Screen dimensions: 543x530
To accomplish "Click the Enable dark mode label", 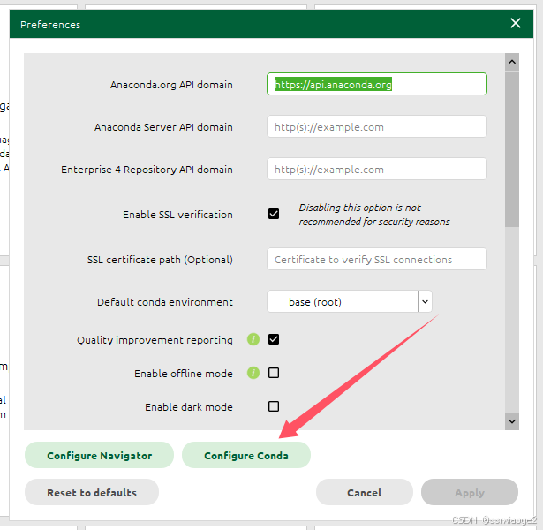I will pyautogui.click(x=189, y=407).
